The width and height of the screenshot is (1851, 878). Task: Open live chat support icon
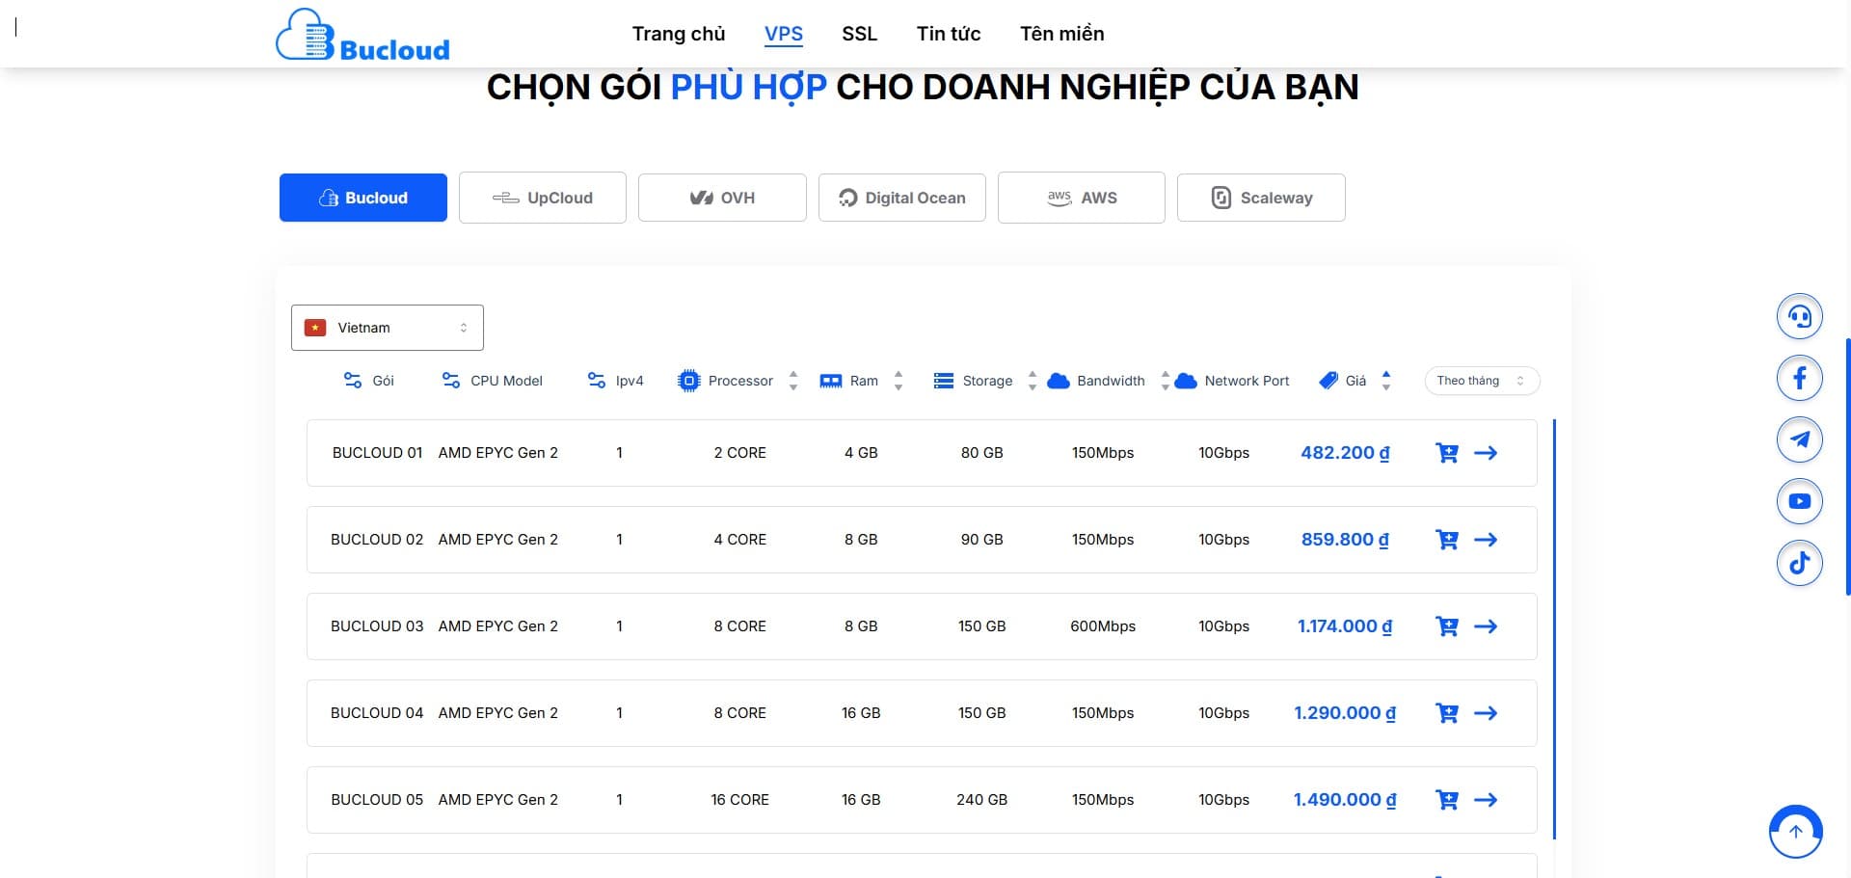(1799, 315)
